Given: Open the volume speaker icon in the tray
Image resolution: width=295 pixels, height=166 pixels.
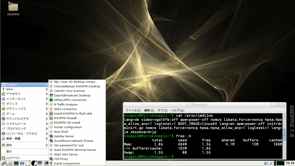Looking at the screenshot, I should point(266,163).
